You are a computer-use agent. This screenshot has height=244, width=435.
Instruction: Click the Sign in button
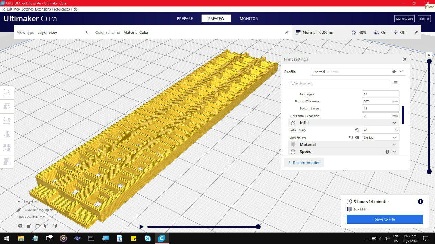[424, 19]
